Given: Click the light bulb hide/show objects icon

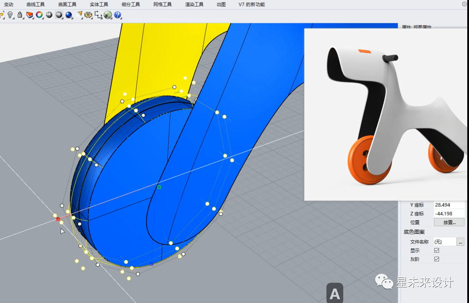Looking at the screenshot, I should click(10, 15).
